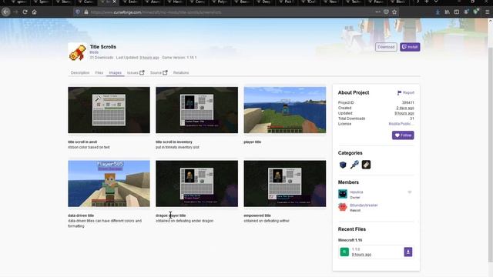Screen dimensions: 493x277
Task: Click the 'title scroll in anvil' caption
Action: pyautogui.click(x=82, y=142)
